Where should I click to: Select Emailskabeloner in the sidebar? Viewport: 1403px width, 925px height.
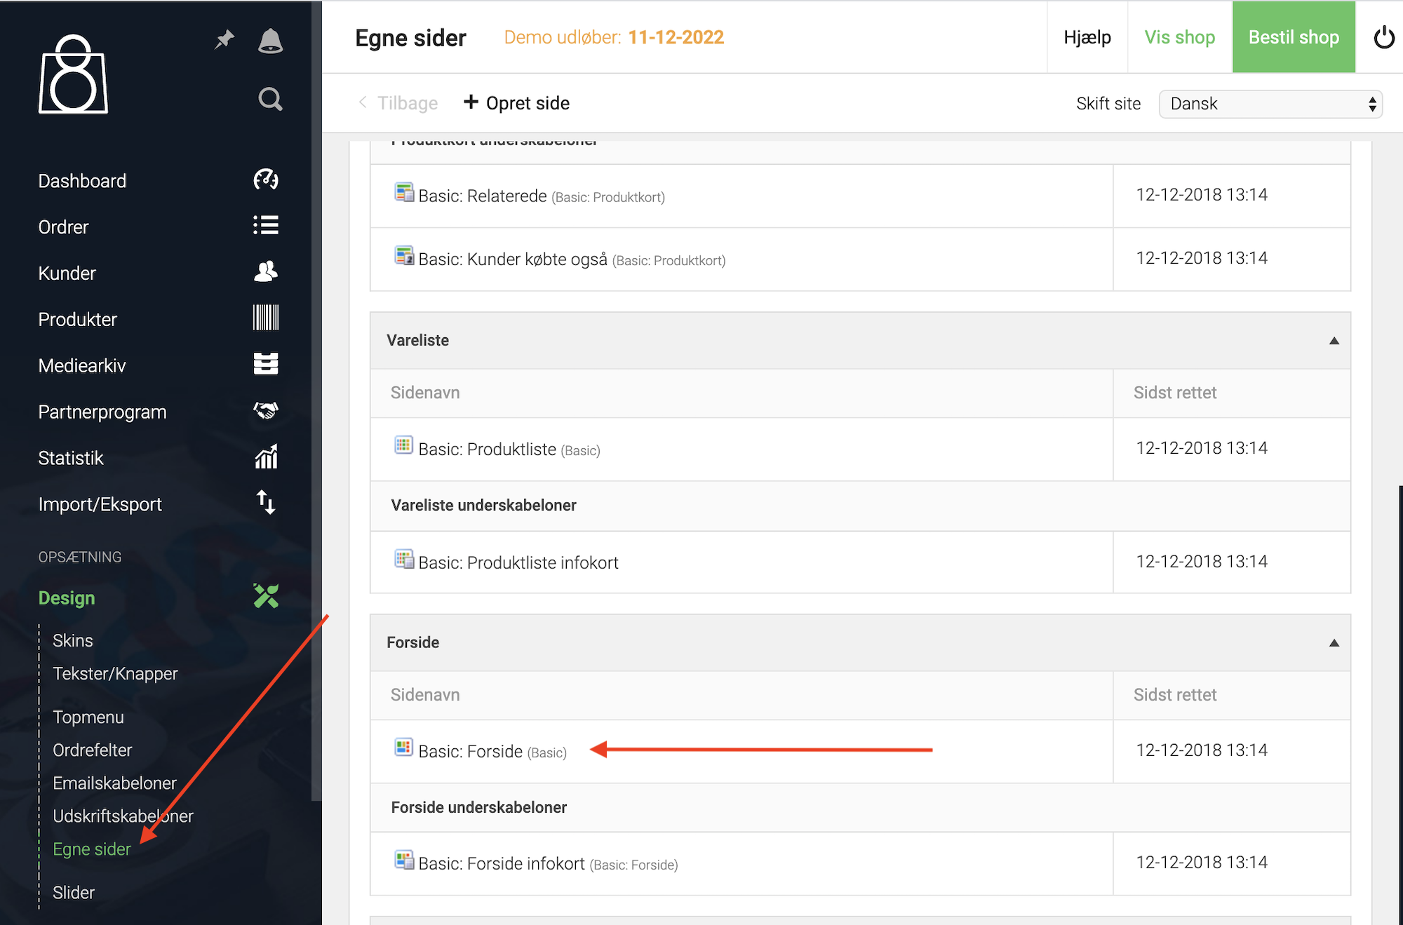click(114, 783)
